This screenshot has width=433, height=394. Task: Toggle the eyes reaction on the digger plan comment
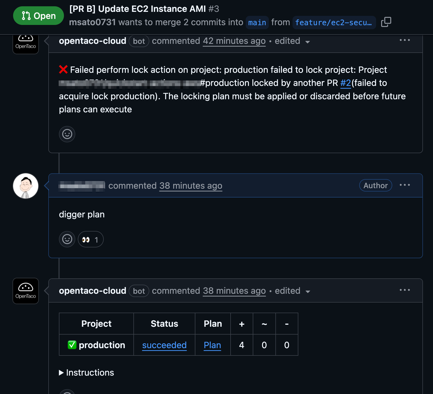pos(90,239)
